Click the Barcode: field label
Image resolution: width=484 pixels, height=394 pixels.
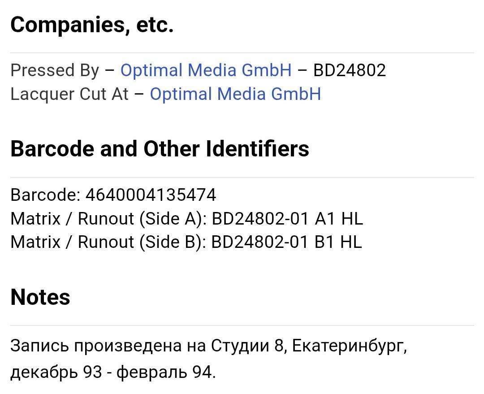click(x=45, y=195)
